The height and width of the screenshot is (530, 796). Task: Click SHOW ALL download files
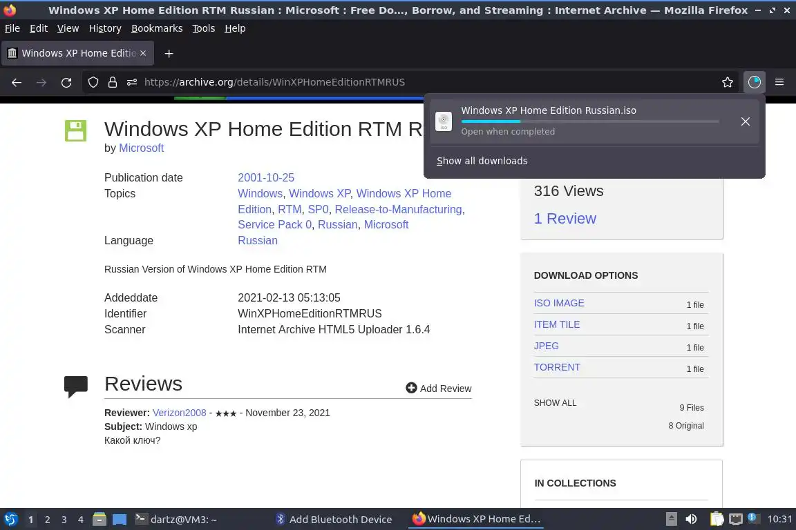555,403
